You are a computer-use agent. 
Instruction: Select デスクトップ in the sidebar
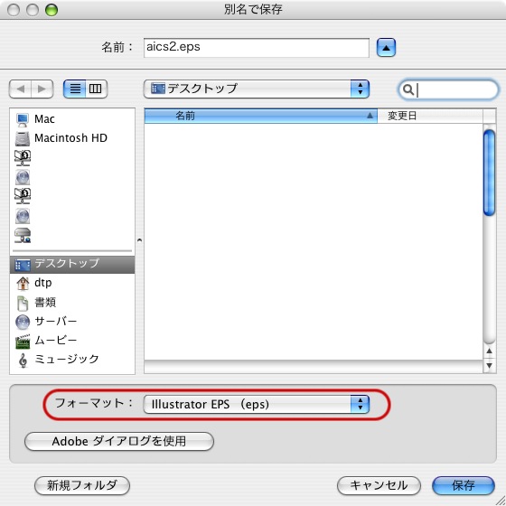tap(72, 264)
